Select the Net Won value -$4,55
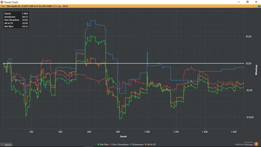 click(x=25, y=26)
